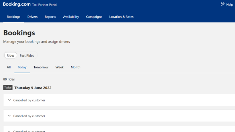Click the Taxi Partner Portal label
Viewport: 235px width, 132px height.
point(45,5)
